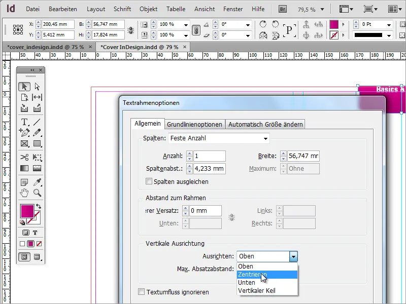Click the Anzahl input field
The width and height of the screenshot is (406, 304).
(209, 156)
